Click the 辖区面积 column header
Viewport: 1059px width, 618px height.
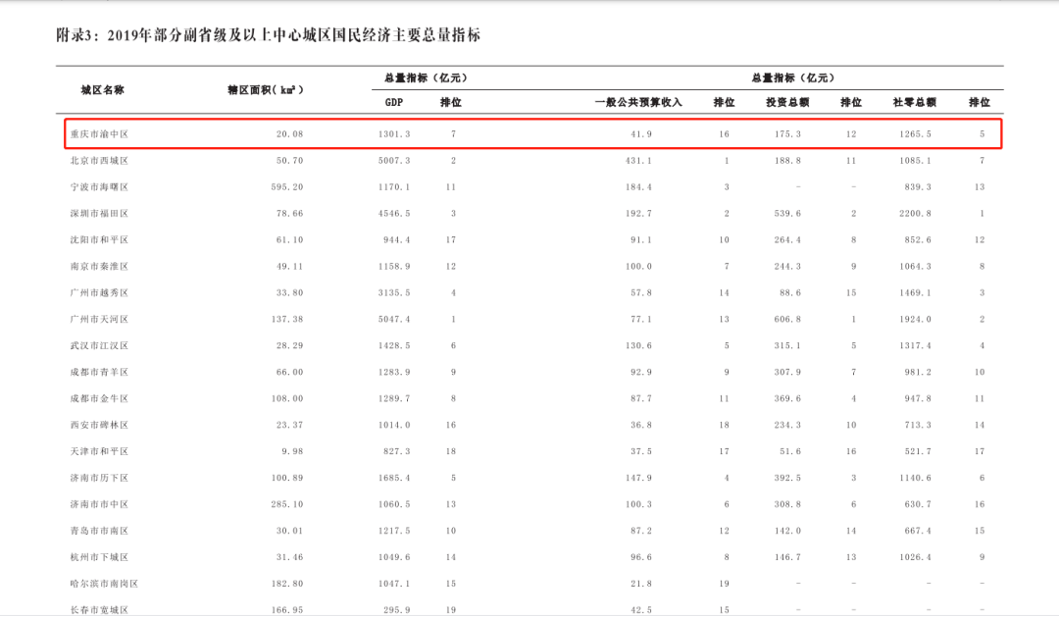(x=266, y=89)
